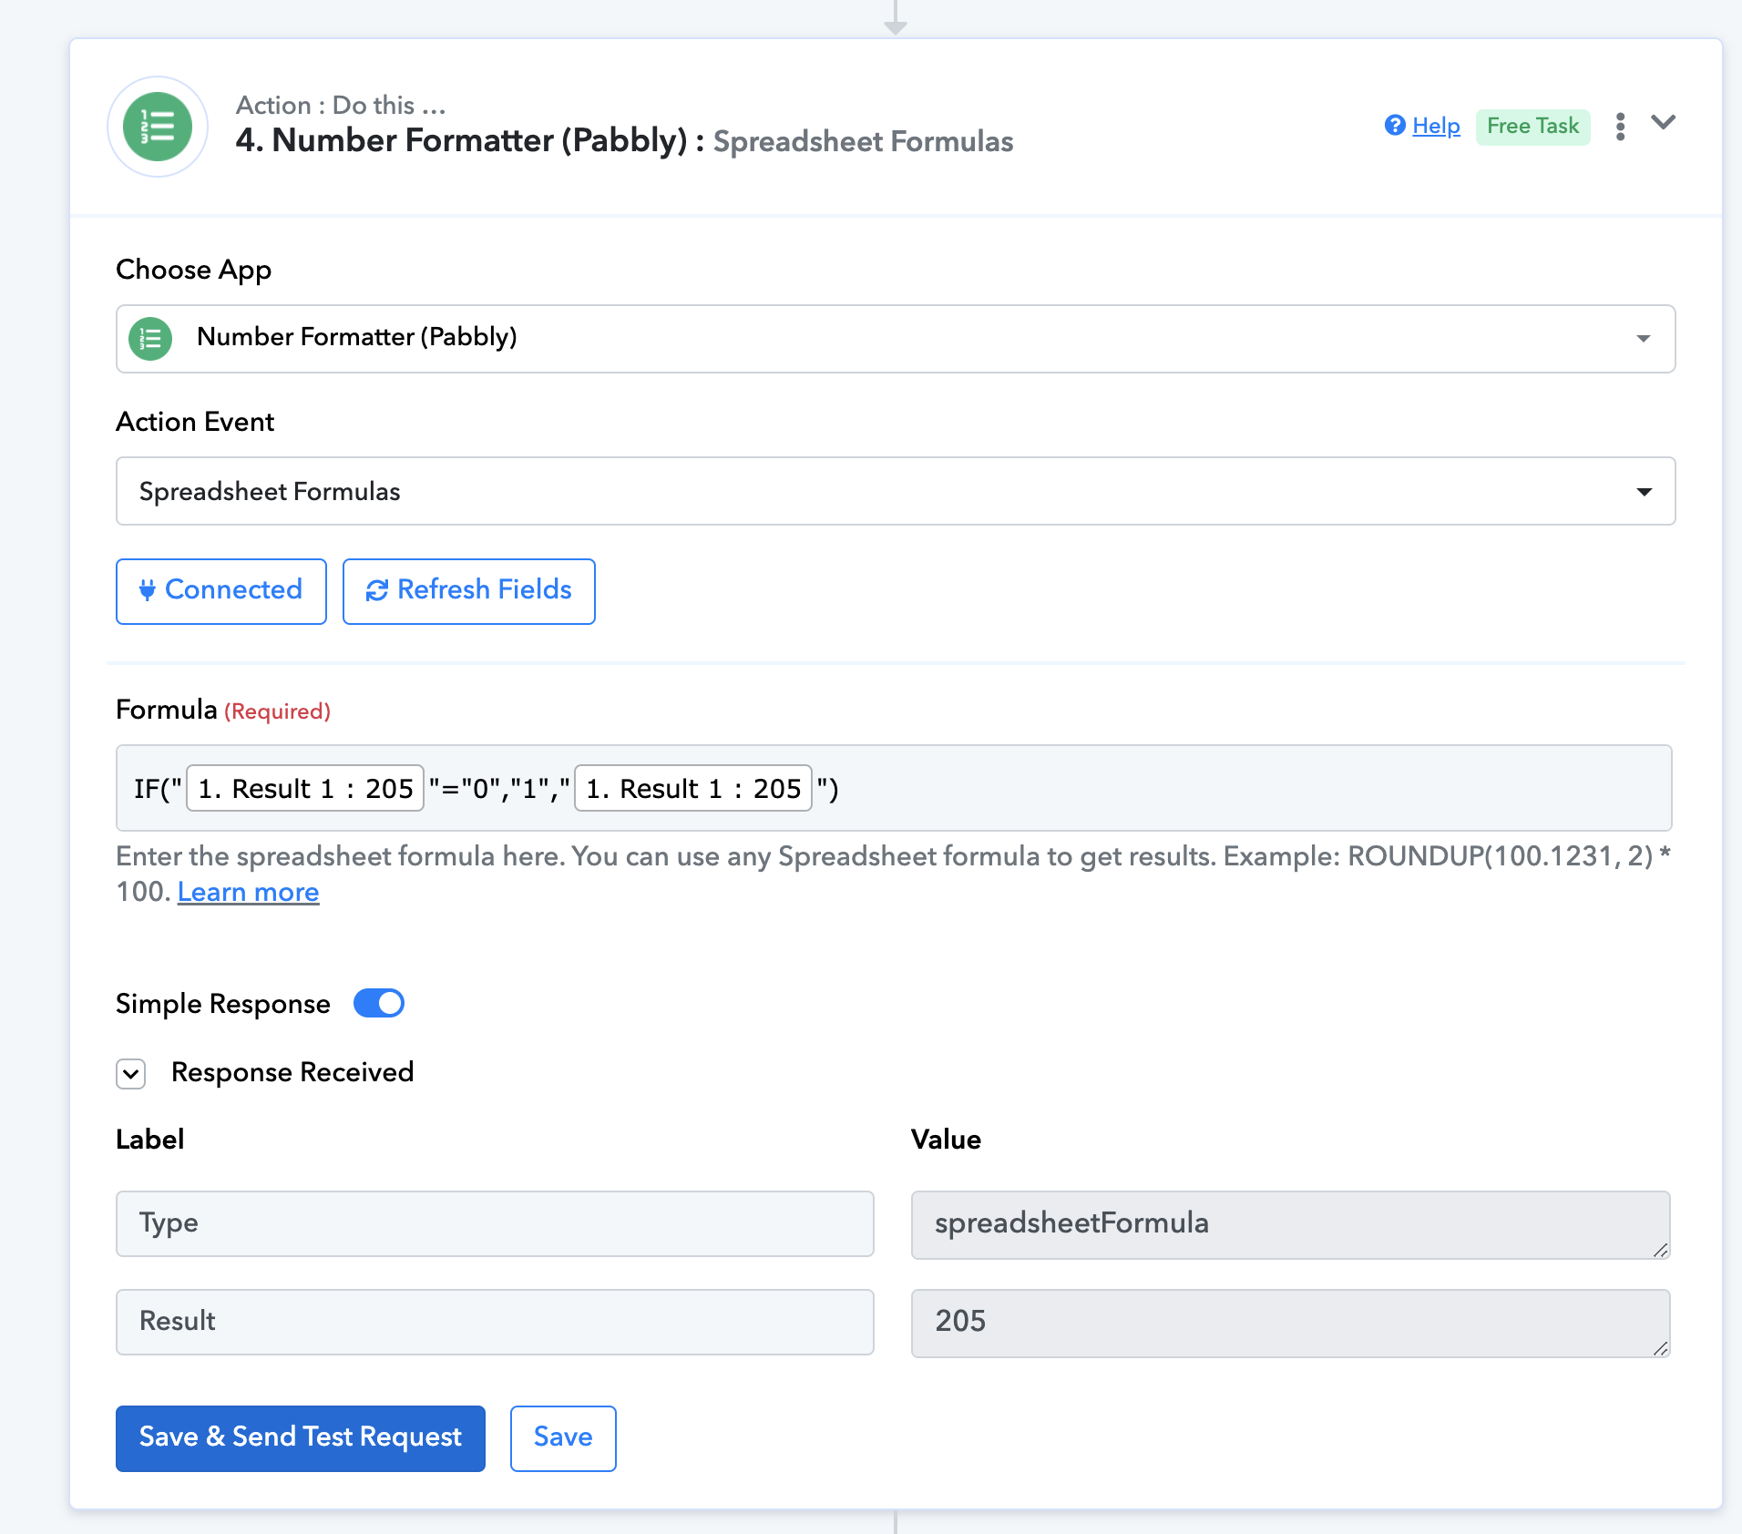Collapse the action step with header chevron

click(x=1663, y=123)
